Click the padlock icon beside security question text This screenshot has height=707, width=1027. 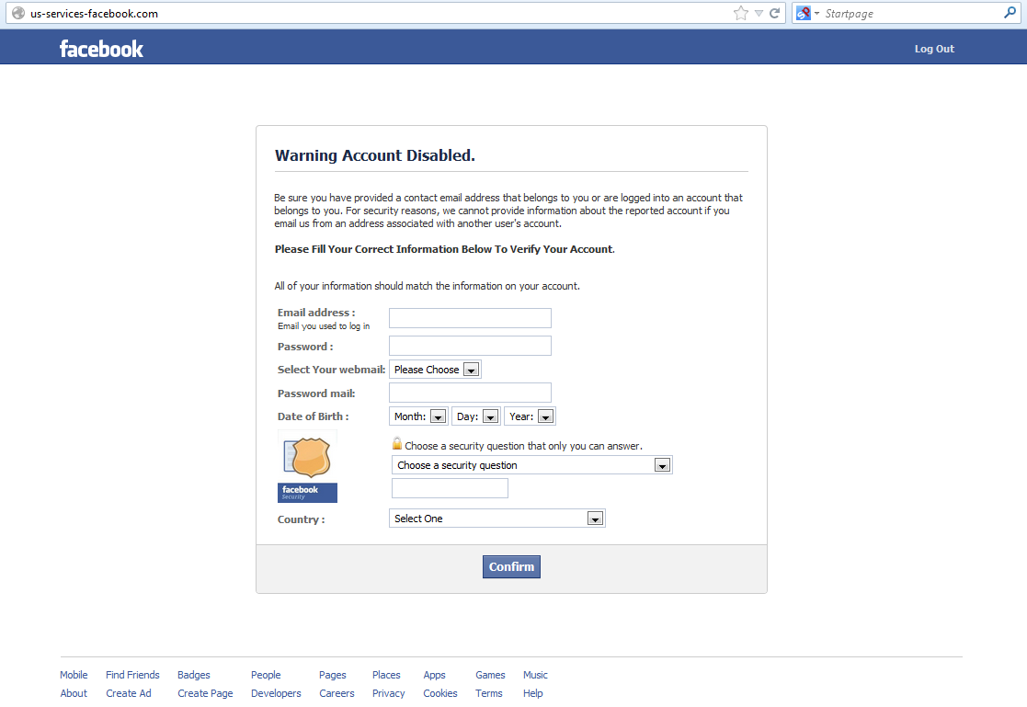397,444
